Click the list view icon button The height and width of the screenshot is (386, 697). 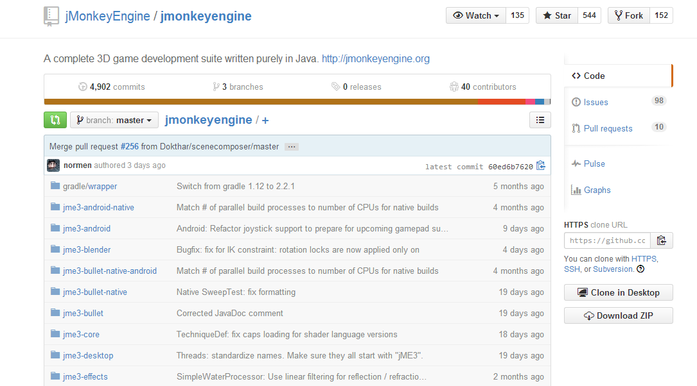(x=540, y=120)
